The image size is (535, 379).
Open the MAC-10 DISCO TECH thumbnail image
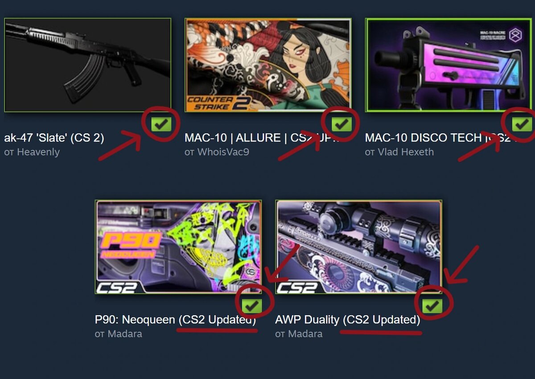coord(449,65)
